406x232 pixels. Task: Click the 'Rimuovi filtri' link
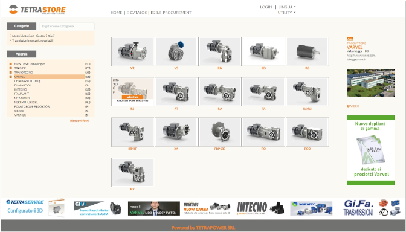pyautogui.click(x=79, y=121)
